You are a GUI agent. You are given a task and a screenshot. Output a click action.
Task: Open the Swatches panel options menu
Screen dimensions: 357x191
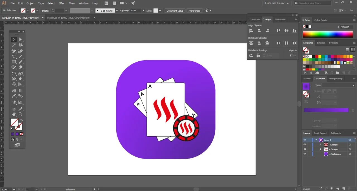pos(354,43)
